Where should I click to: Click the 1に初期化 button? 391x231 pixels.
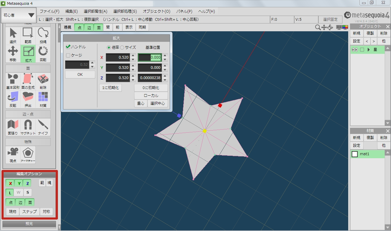tap(110, 88)
